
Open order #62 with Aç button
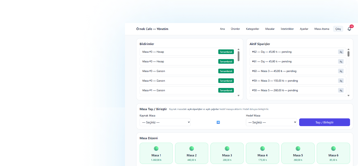point(341,52)
